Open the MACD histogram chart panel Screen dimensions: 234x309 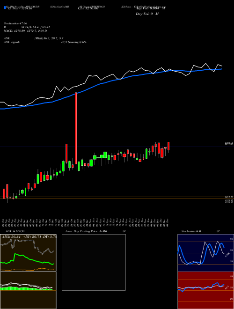[28, 290]
